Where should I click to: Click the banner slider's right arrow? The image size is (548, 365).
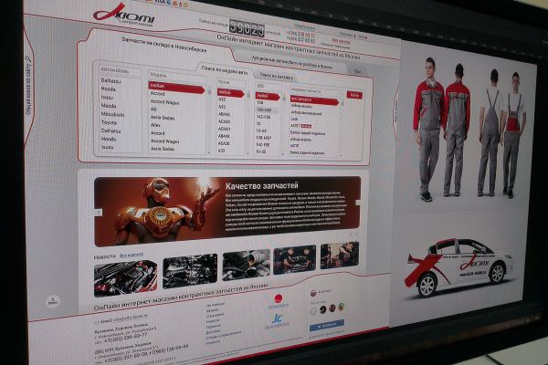358,203
